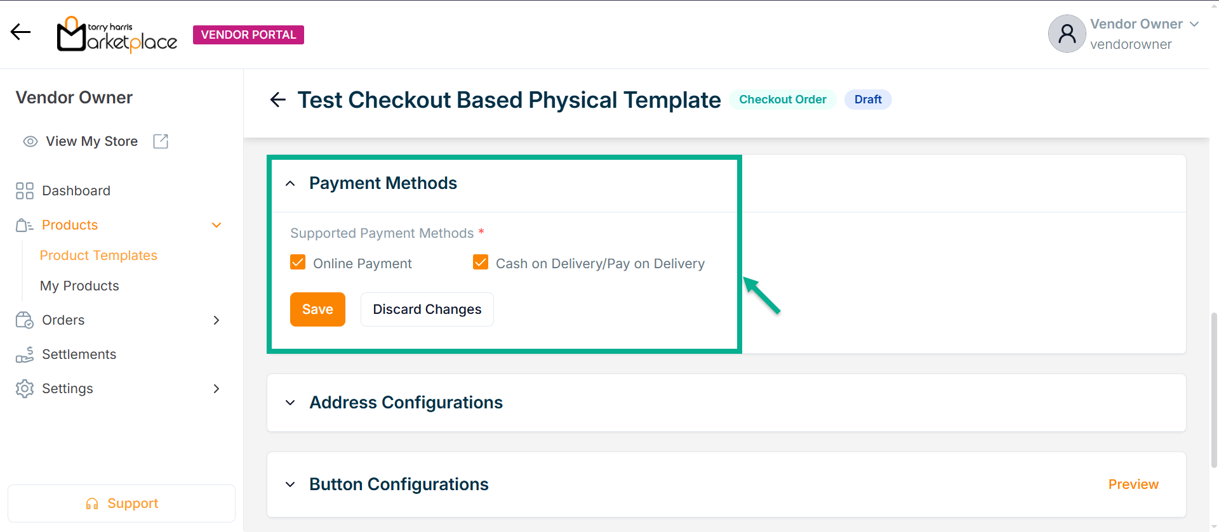The image size is (1219, 532).
Task: Click the user avatar icon
Action: tap(1067, 34)
